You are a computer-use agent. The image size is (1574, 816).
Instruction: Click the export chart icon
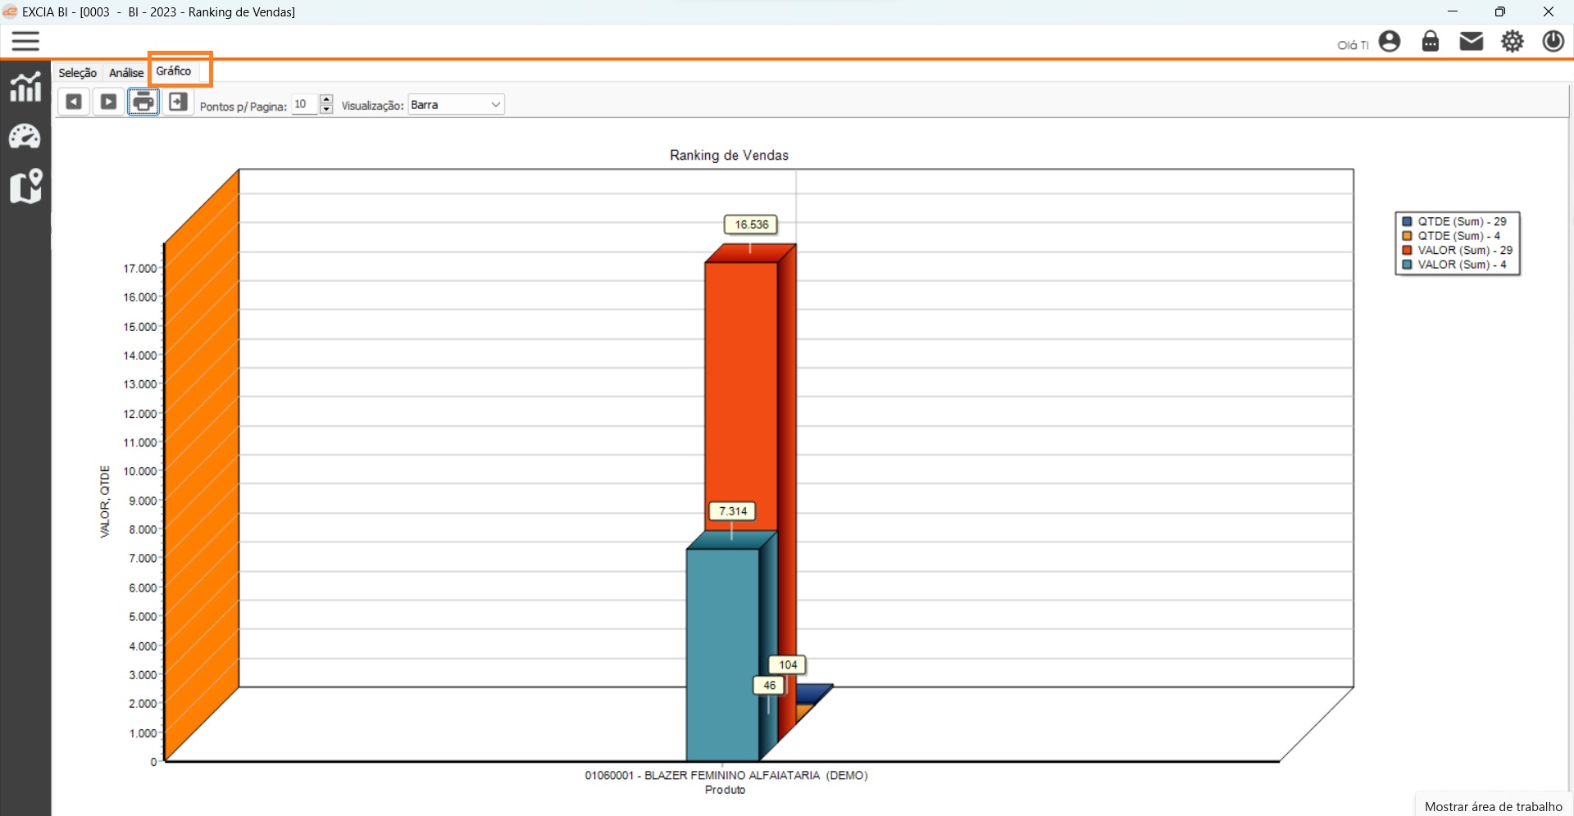[x=178, y=102]
